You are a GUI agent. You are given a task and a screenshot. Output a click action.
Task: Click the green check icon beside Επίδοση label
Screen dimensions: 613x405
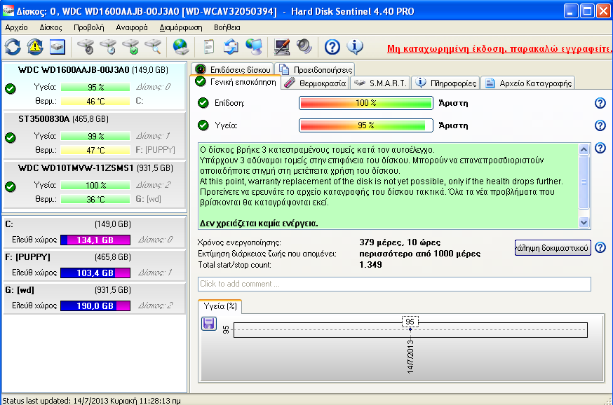click(203, 103)
